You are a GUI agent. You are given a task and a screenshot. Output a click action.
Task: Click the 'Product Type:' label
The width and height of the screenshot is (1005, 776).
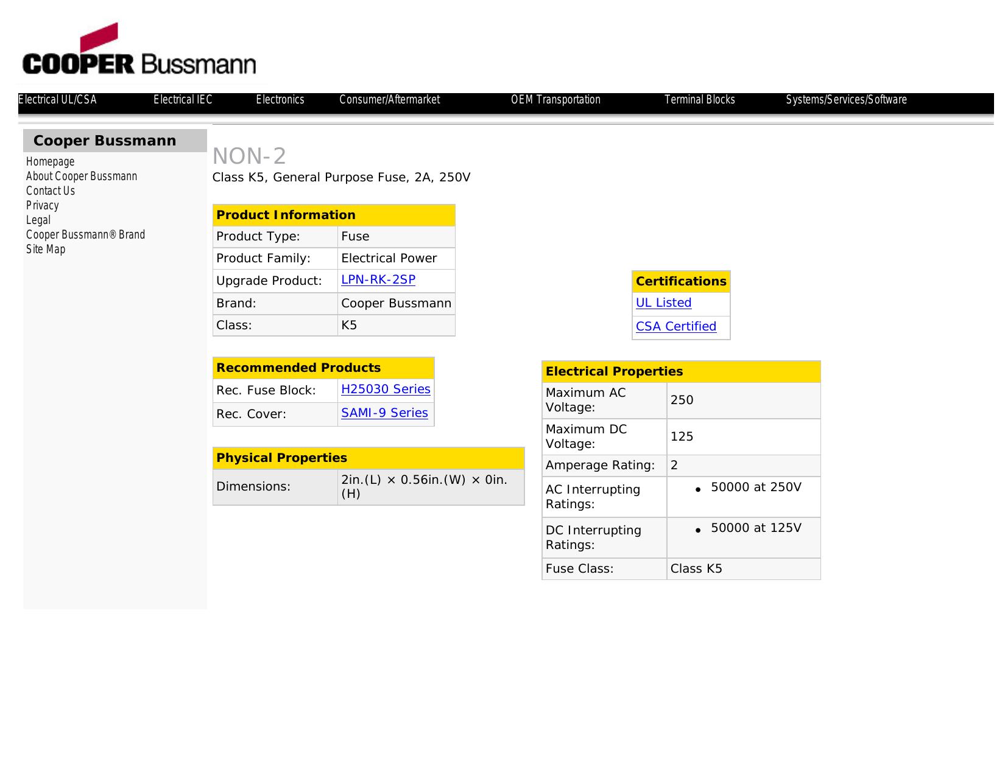(258, 237)
